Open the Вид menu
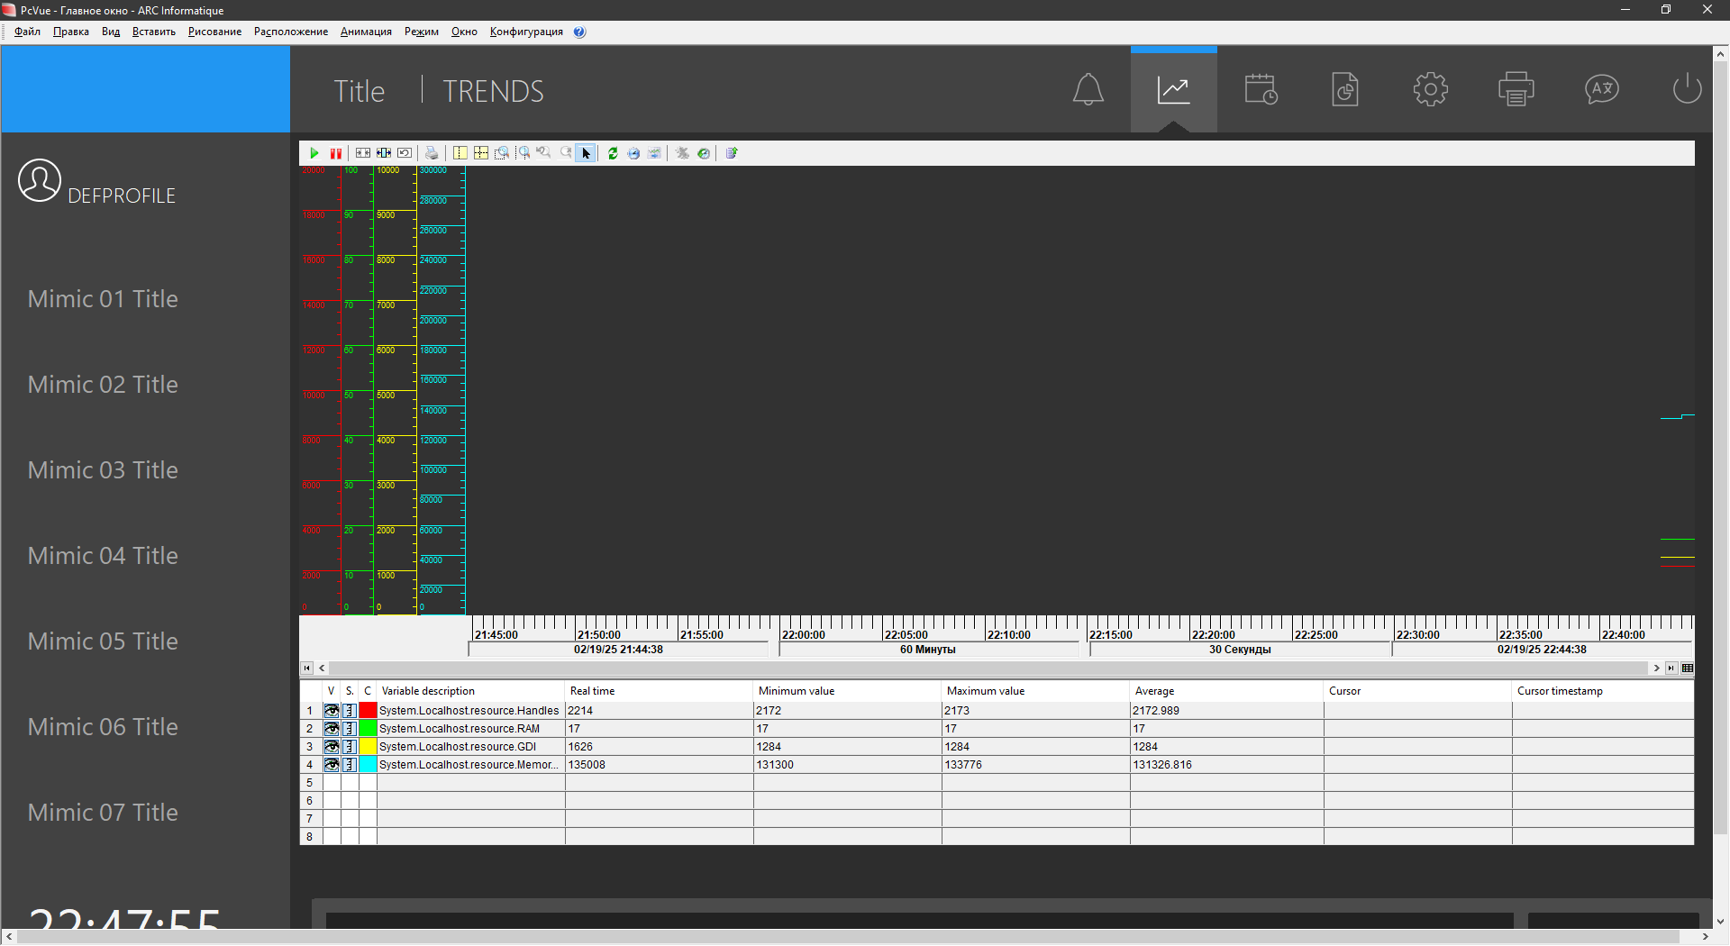 [x=111, y=32]
